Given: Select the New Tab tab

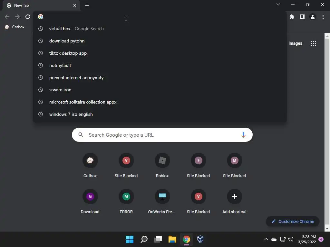Looking at the screenshot, I should (41, 5).
